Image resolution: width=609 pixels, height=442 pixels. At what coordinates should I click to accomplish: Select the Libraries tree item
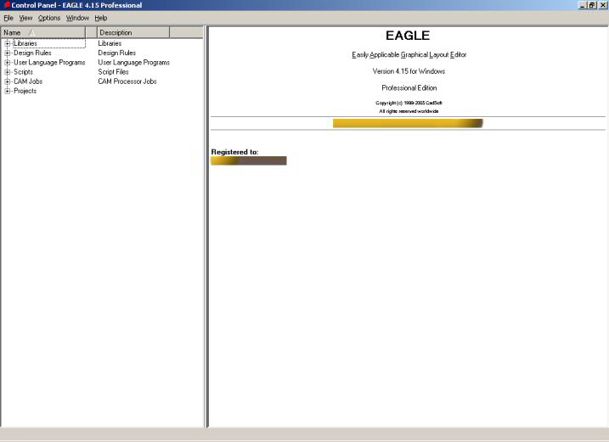point(25,43)
